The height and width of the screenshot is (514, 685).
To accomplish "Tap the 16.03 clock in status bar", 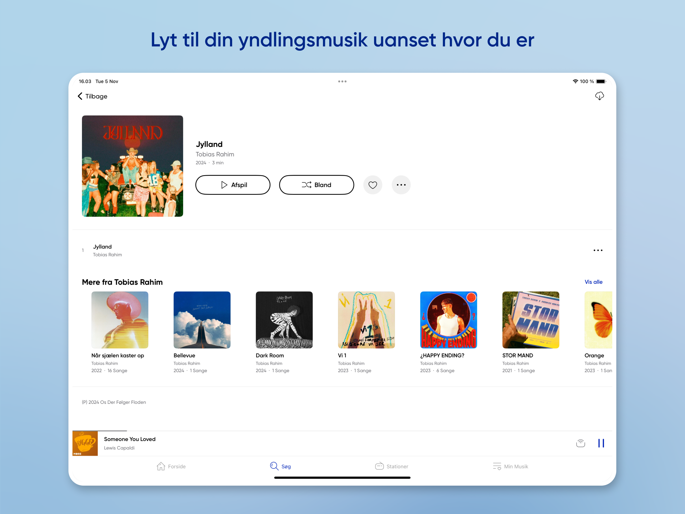I will (x=85, y=81).
